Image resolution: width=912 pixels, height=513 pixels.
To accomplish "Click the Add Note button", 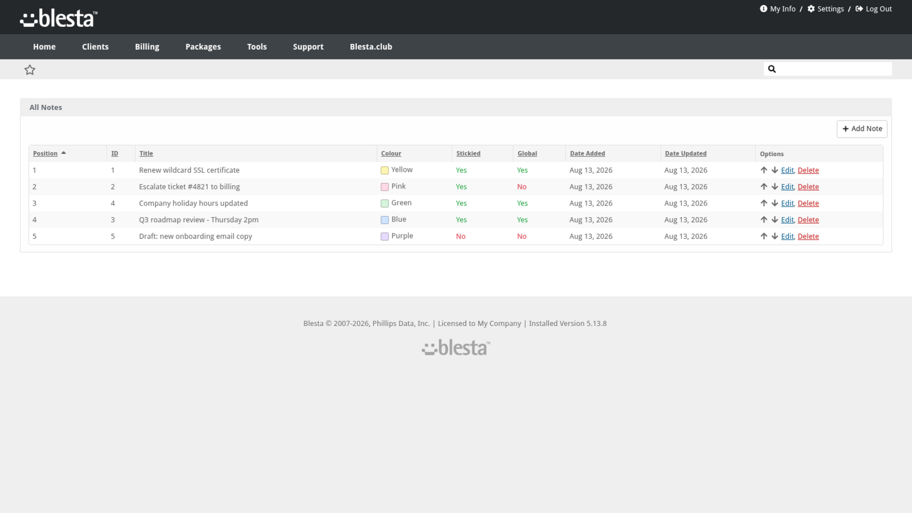I will click(x=862, y=129).
